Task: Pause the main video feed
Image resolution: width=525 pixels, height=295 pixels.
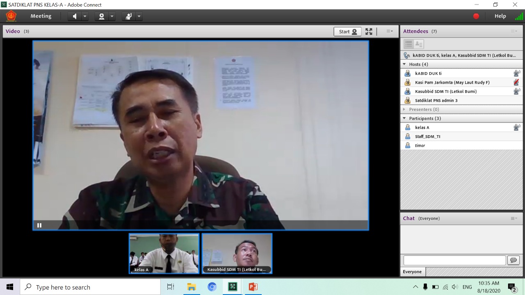Action: click(39, 225)
